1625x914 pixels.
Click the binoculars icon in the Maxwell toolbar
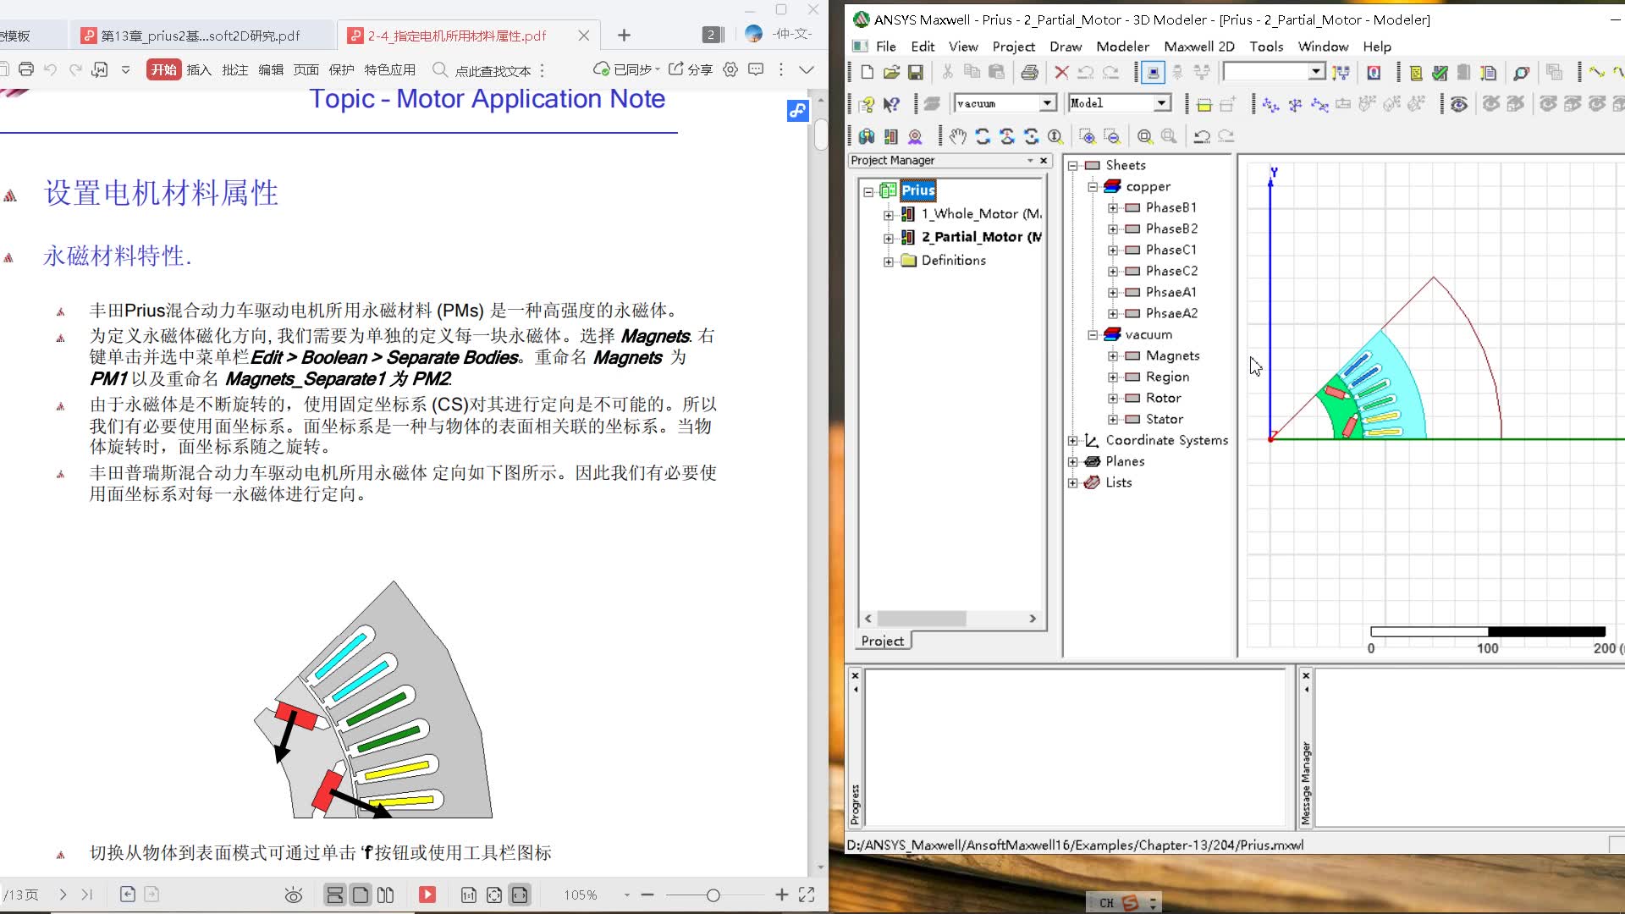(x=866, y=136)
